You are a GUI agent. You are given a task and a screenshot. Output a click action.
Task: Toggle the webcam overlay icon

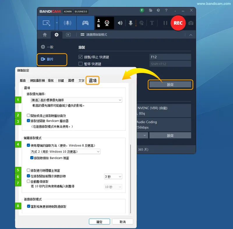click(x=107, y=23)
